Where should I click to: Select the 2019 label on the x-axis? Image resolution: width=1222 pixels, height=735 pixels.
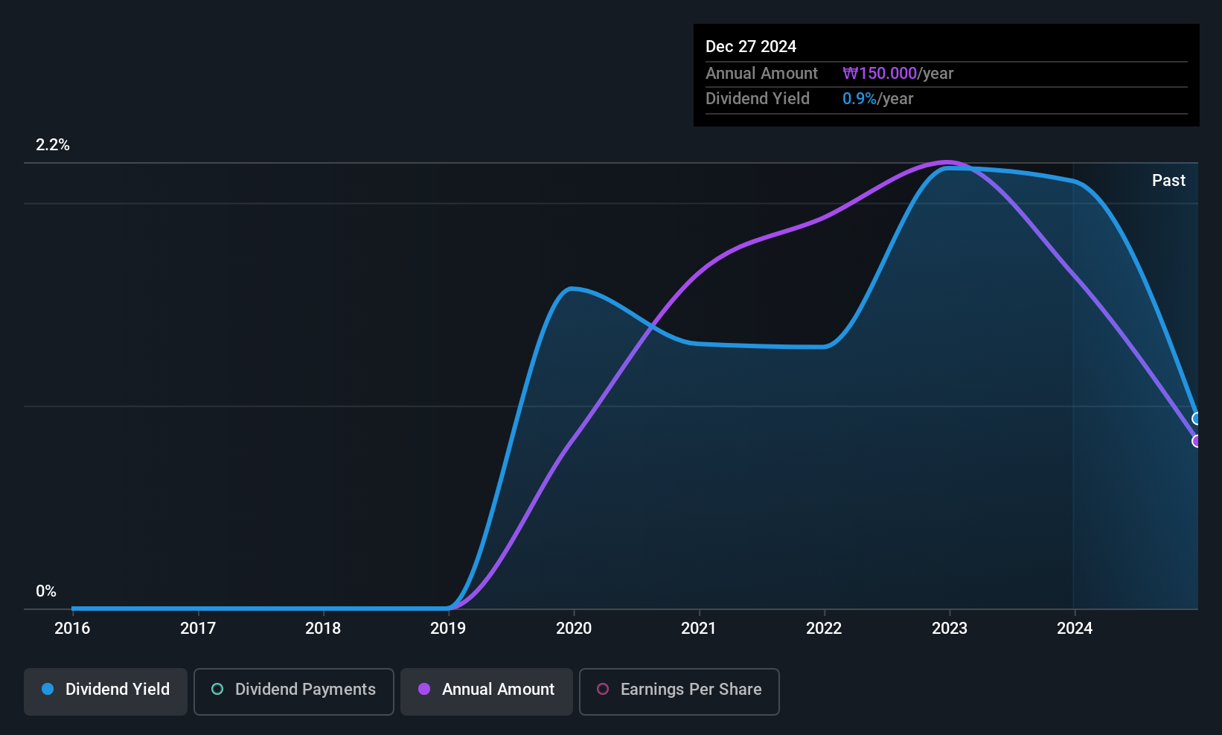448,628
